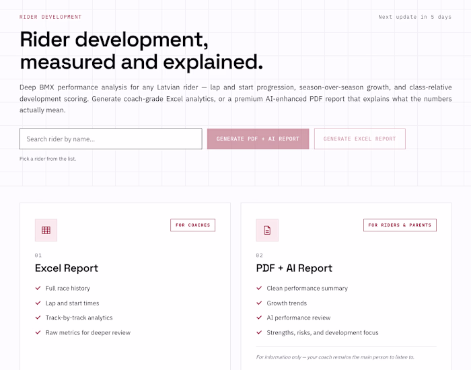471x370 pixels.
Task: Click the AI performance review item
Action: 298,318
